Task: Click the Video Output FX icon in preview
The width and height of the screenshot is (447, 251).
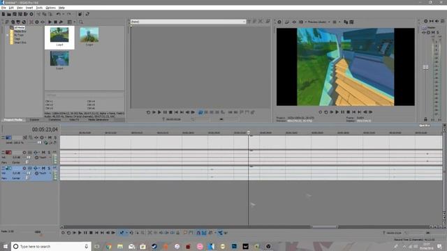Action: tap(294, 22)
